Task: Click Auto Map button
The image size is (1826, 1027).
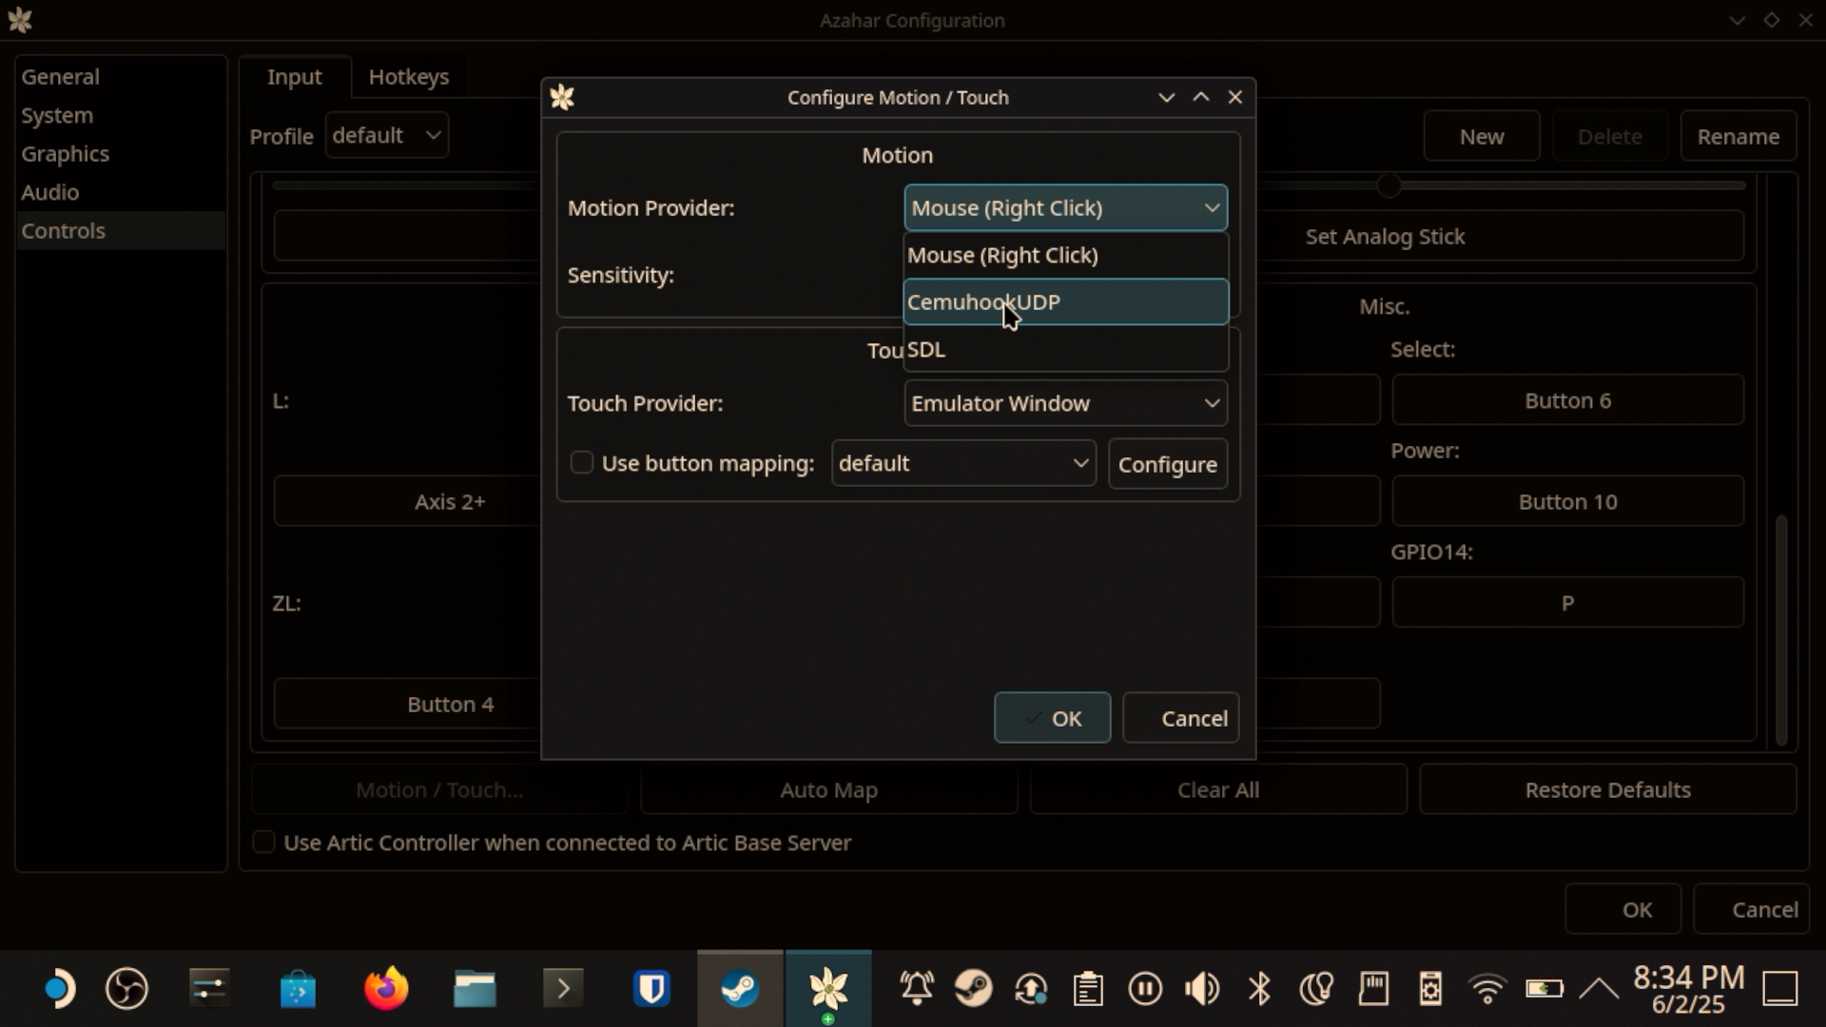Action: 828,790
